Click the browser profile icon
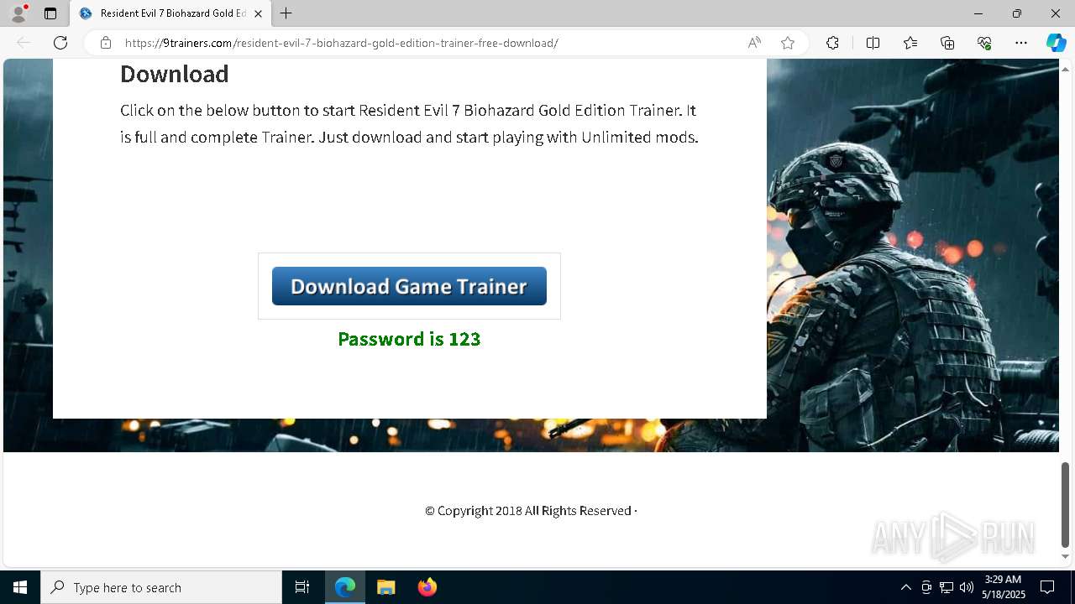The image size is (1075, 604). pyautogui.click(x=18, y=13)
